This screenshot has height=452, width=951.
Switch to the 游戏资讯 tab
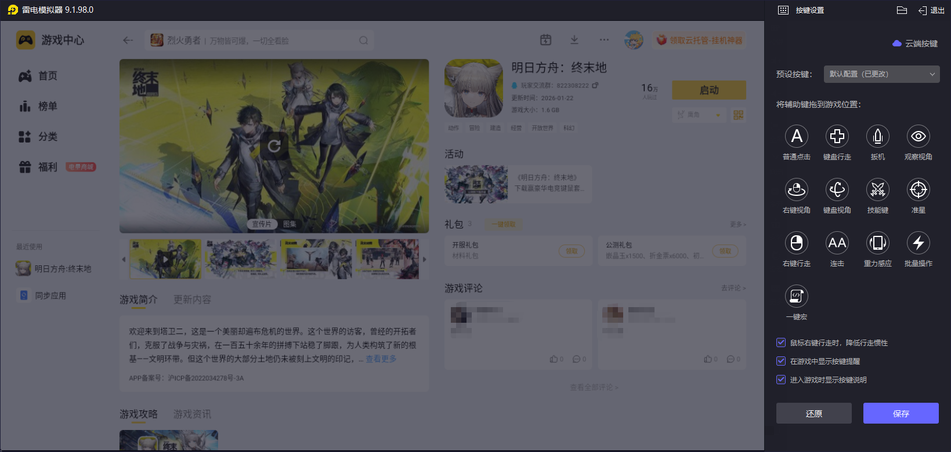[x=192, y=414]
